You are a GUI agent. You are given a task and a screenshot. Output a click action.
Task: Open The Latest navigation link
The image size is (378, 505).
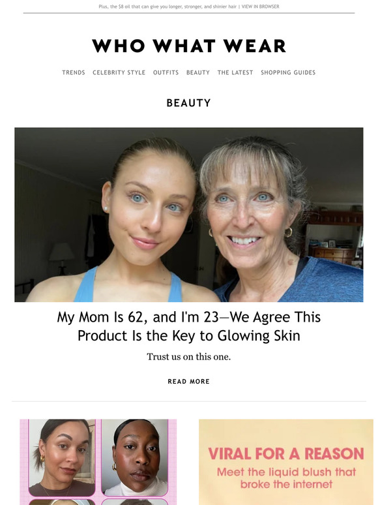[235, 72]
